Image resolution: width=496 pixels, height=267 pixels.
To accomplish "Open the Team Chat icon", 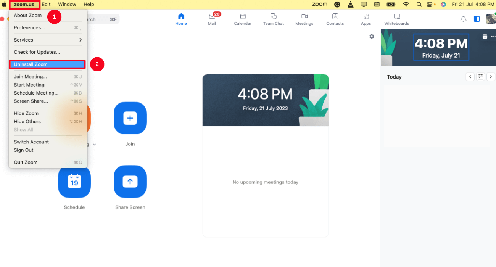I will (274, 16).
